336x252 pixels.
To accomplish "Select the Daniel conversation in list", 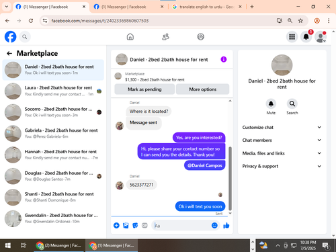I will [x=53, y=70].
